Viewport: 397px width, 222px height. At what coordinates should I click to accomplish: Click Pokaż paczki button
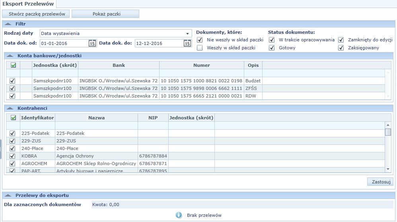(x=105, y=14)
